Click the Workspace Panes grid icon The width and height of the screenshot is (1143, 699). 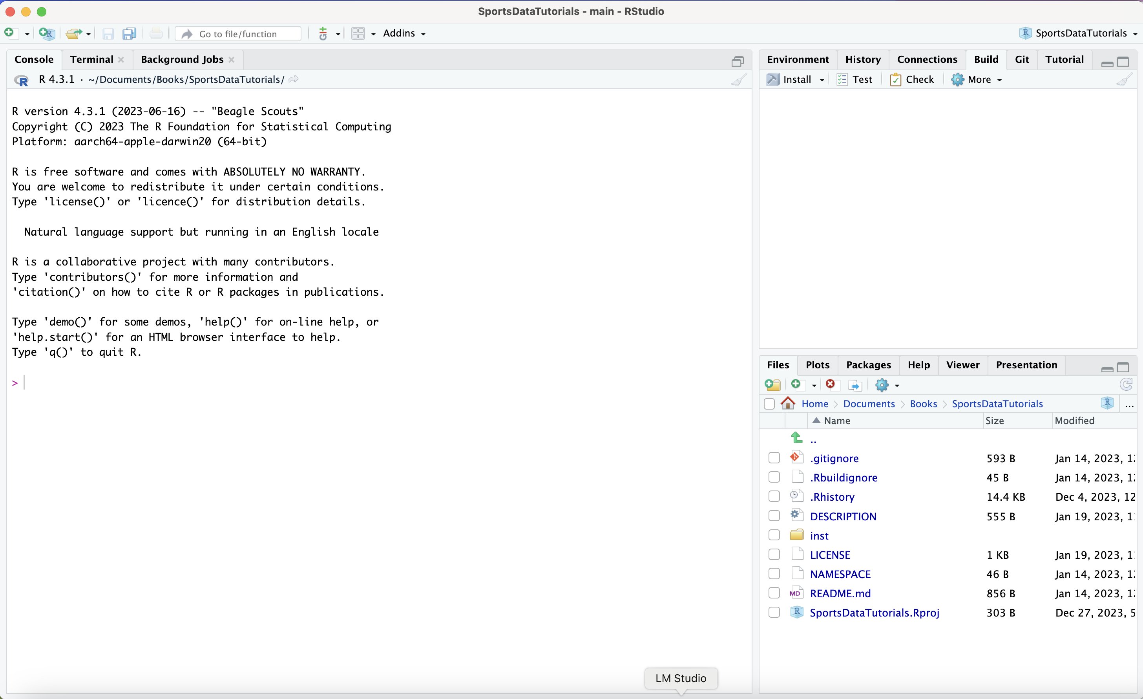click(358, 33)
